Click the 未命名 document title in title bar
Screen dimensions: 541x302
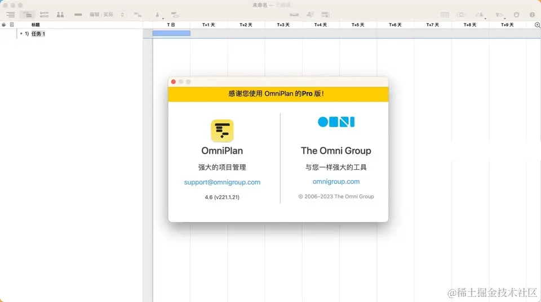(x=260, y=5)
